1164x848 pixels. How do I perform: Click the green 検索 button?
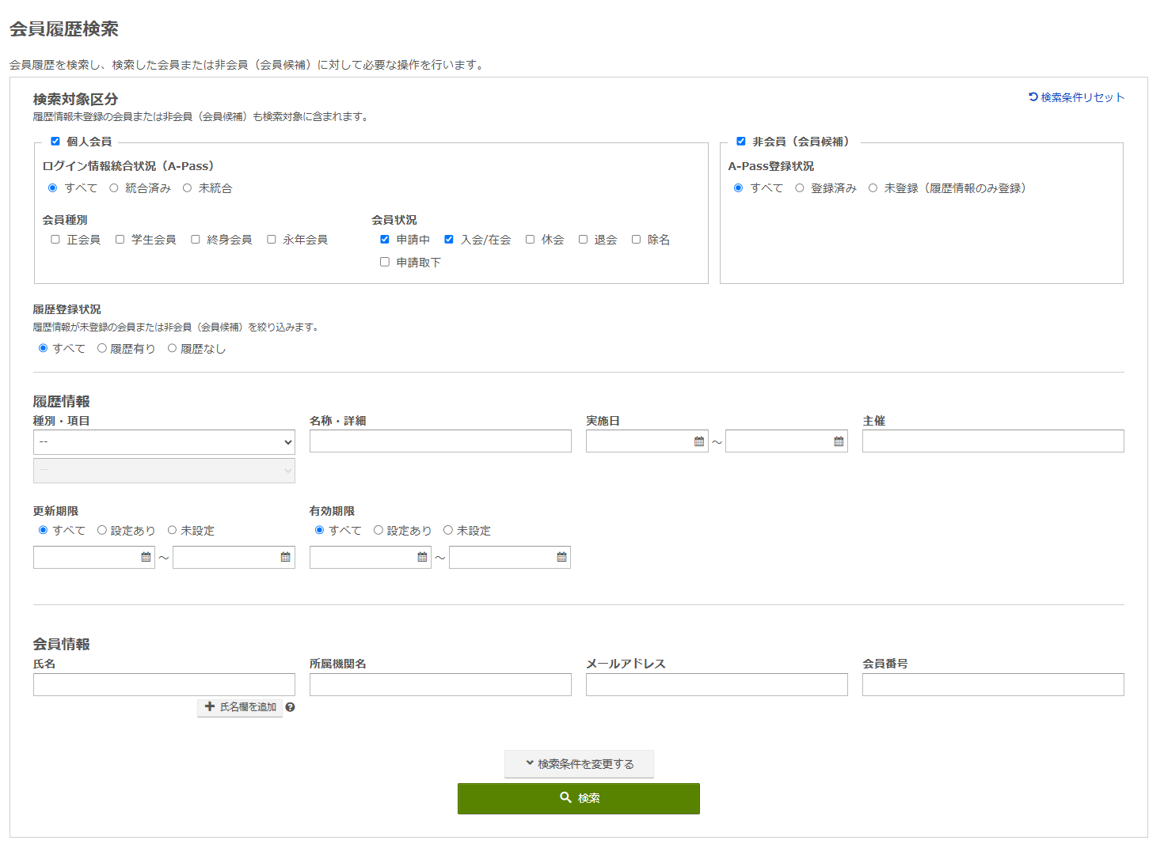pyautogui.click(x=579, y=798)
